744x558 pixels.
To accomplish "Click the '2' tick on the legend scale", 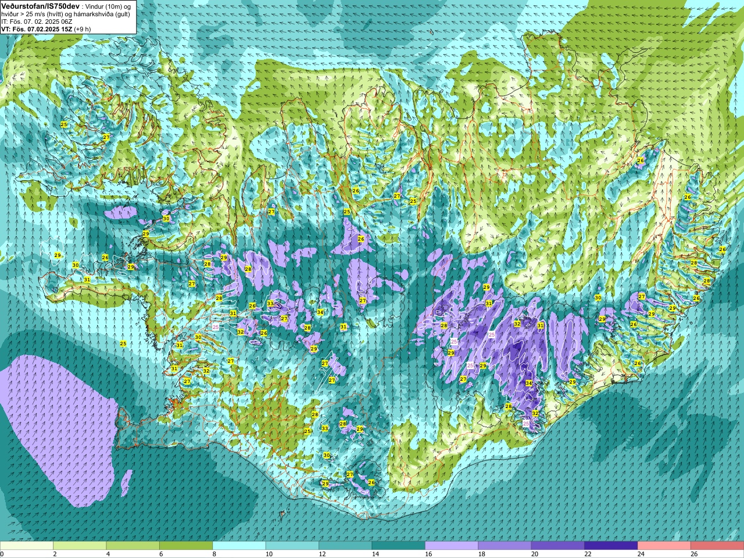I will pyautogui.click(x=55, y=554).
